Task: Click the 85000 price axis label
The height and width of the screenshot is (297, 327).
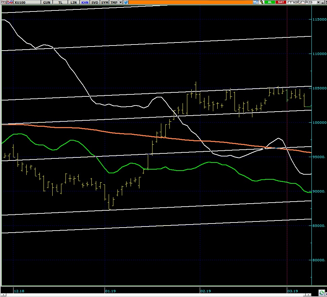Action: coord(319,226)
